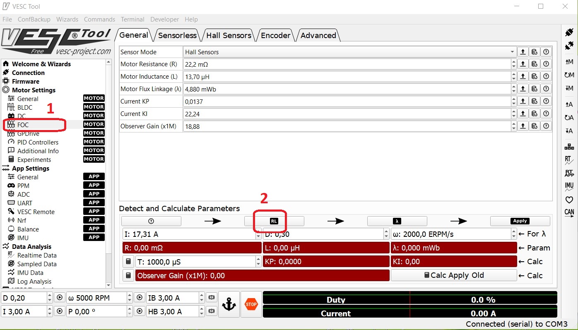Click play button next to D 0,20 field
The image size is (578, 330).
click(60, 298)
